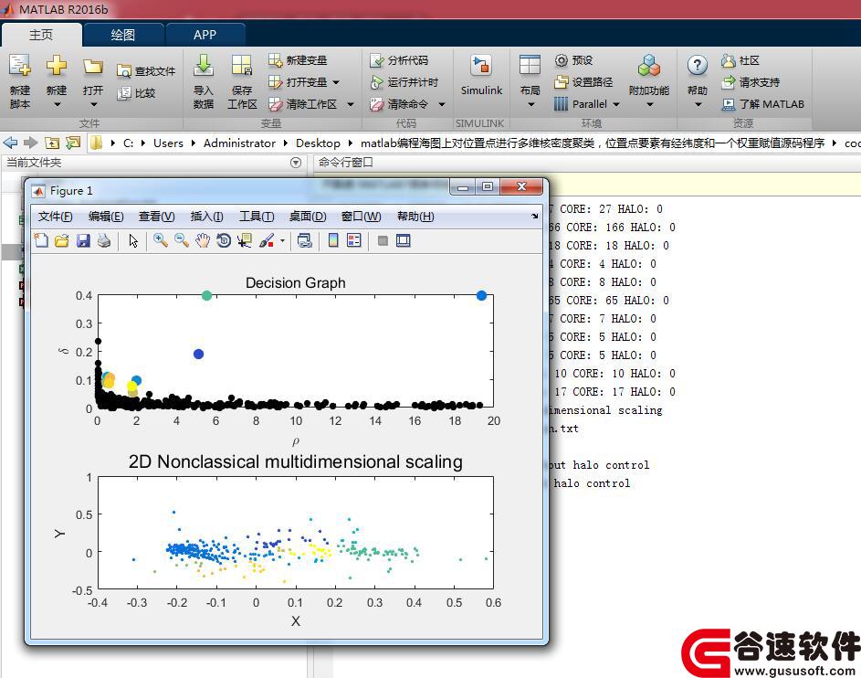Click Save Workspace (保存工作区) icon
The height and width of the screenshot is (678, 861).
pos(242,66)
